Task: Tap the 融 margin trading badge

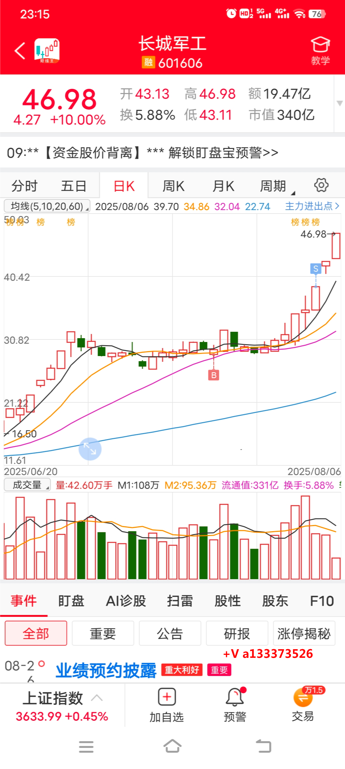Action: pos(148,62)
